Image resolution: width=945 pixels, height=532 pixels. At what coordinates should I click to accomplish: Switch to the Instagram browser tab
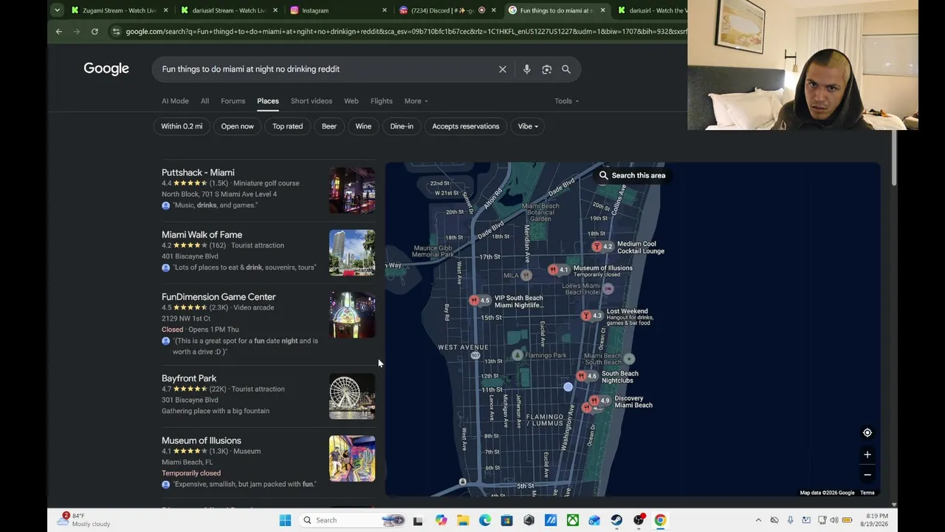pos(337,10)
